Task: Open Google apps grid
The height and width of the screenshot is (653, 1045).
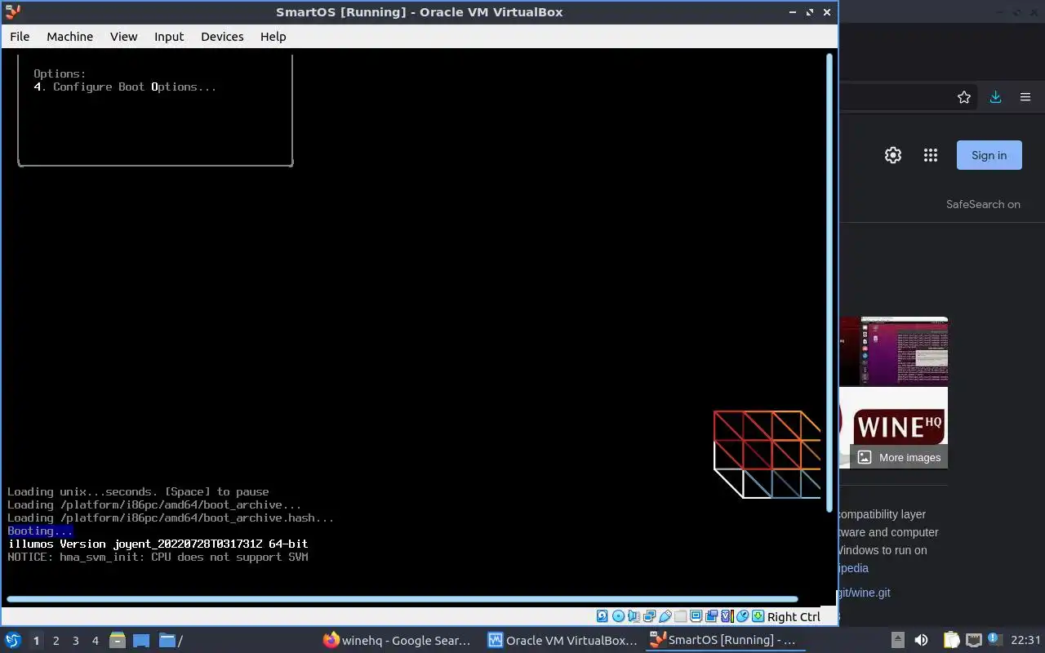Action: click(931, 155)
